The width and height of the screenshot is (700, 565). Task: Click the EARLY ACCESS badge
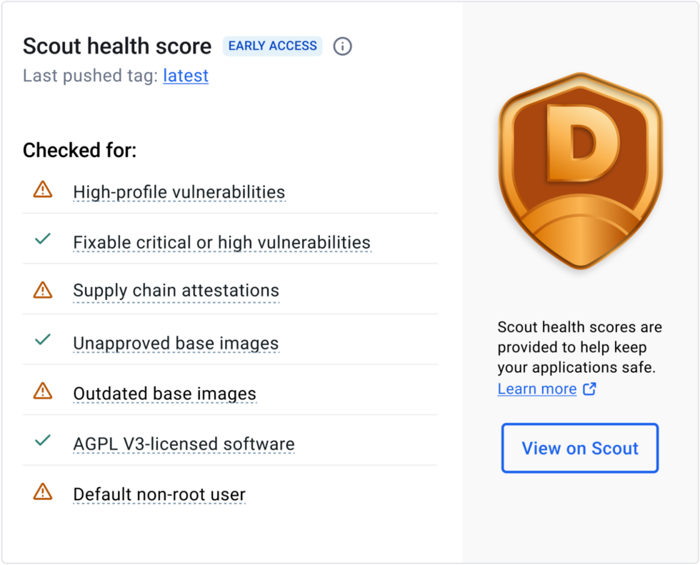[x=272, y=46]
